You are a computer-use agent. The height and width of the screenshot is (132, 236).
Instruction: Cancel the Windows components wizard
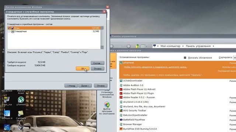(101, 85)
